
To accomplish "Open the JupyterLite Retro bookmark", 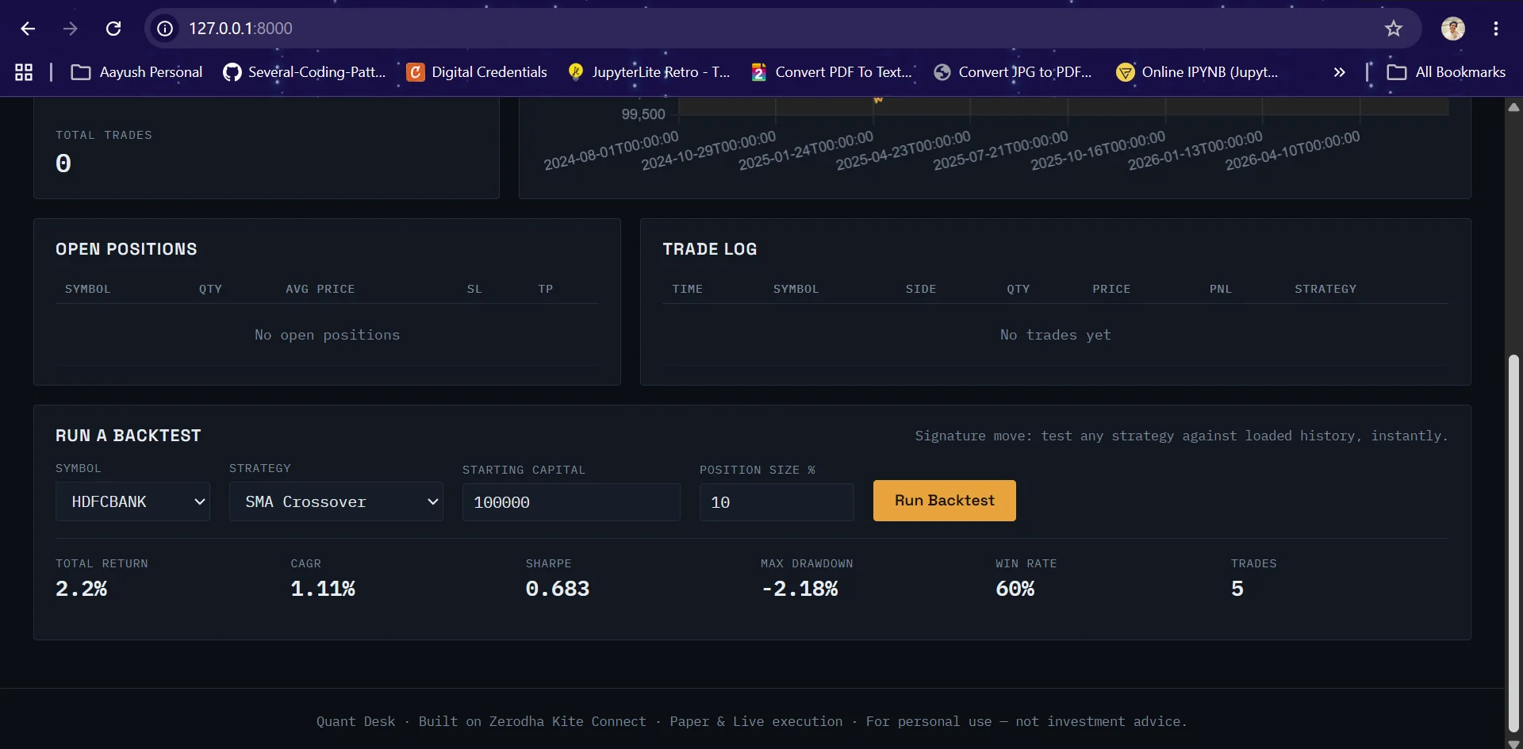I will click(x=649, y=72).
